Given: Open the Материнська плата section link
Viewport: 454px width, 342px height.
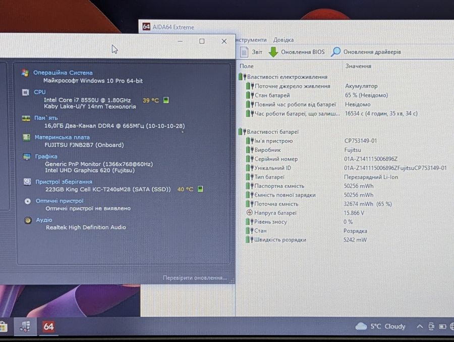Looking at the screenshot, I should coord(62,137).
